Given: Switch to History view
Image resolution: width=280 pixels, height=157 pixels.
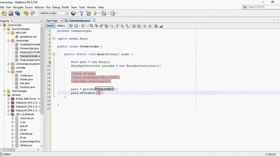Looking at the screenshot, I should (x=61, y=26).
